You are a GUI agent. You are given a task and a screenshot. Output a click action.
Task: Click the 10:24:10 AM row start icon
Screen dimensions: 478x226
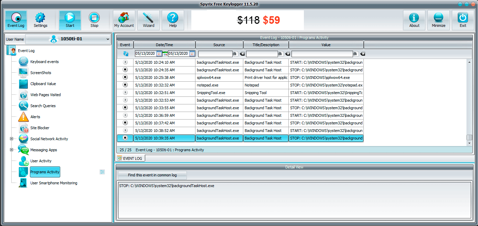pos(125,62)
